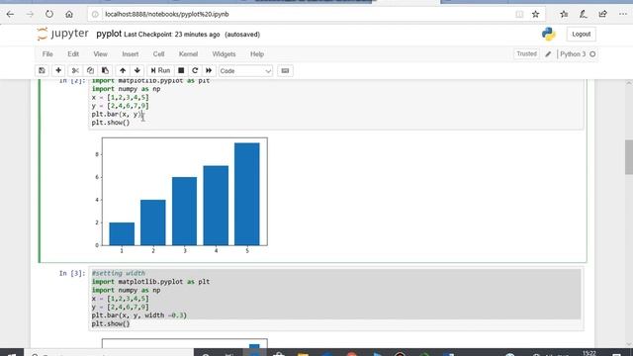
Task: Move selected cell up arrow
Action: (x=123, y=70)
